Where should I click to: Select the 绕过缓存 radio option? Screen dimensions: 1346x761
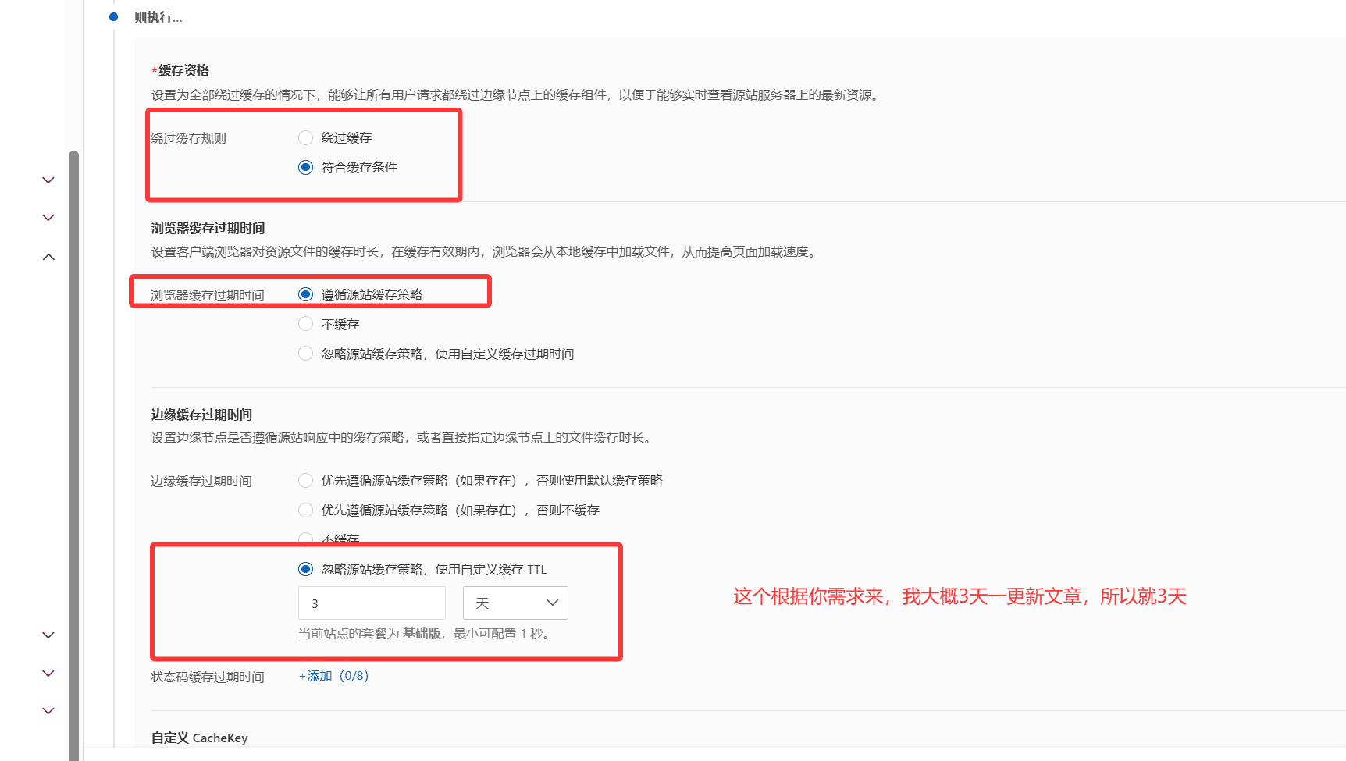[306, 138]
